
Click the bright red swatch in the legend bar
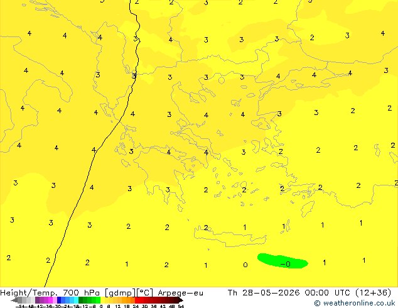point(137,300)
